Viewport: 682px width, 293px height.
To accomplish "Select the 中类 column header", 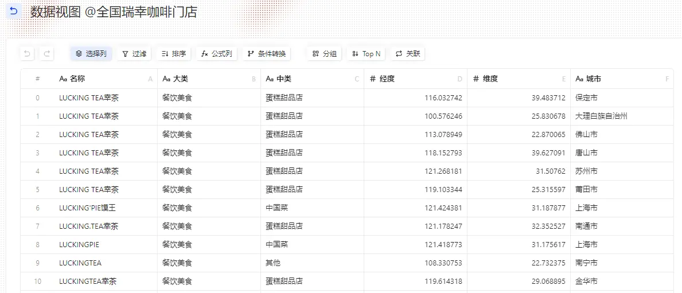I will click(312, 79).
